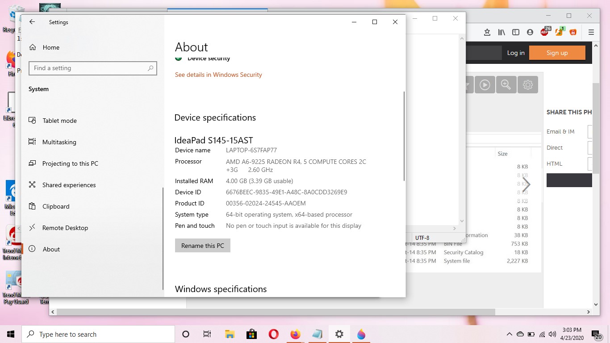Open File Explorer from taskbar
The image size is (610, 343).
point(230,334)
